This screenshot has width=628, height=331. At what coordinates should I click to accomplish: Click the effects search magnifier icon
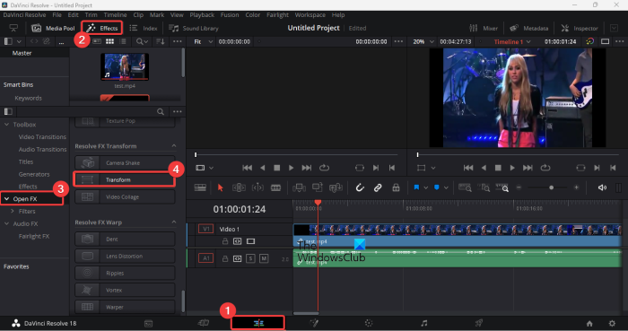(161, 111)
